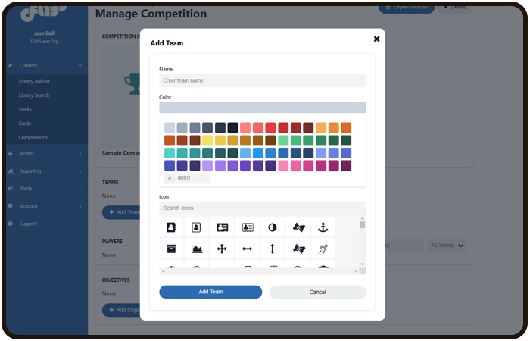Click the Support question mark icon
Viewport: 530px width, 341px height.
click(x=11, y=224)
